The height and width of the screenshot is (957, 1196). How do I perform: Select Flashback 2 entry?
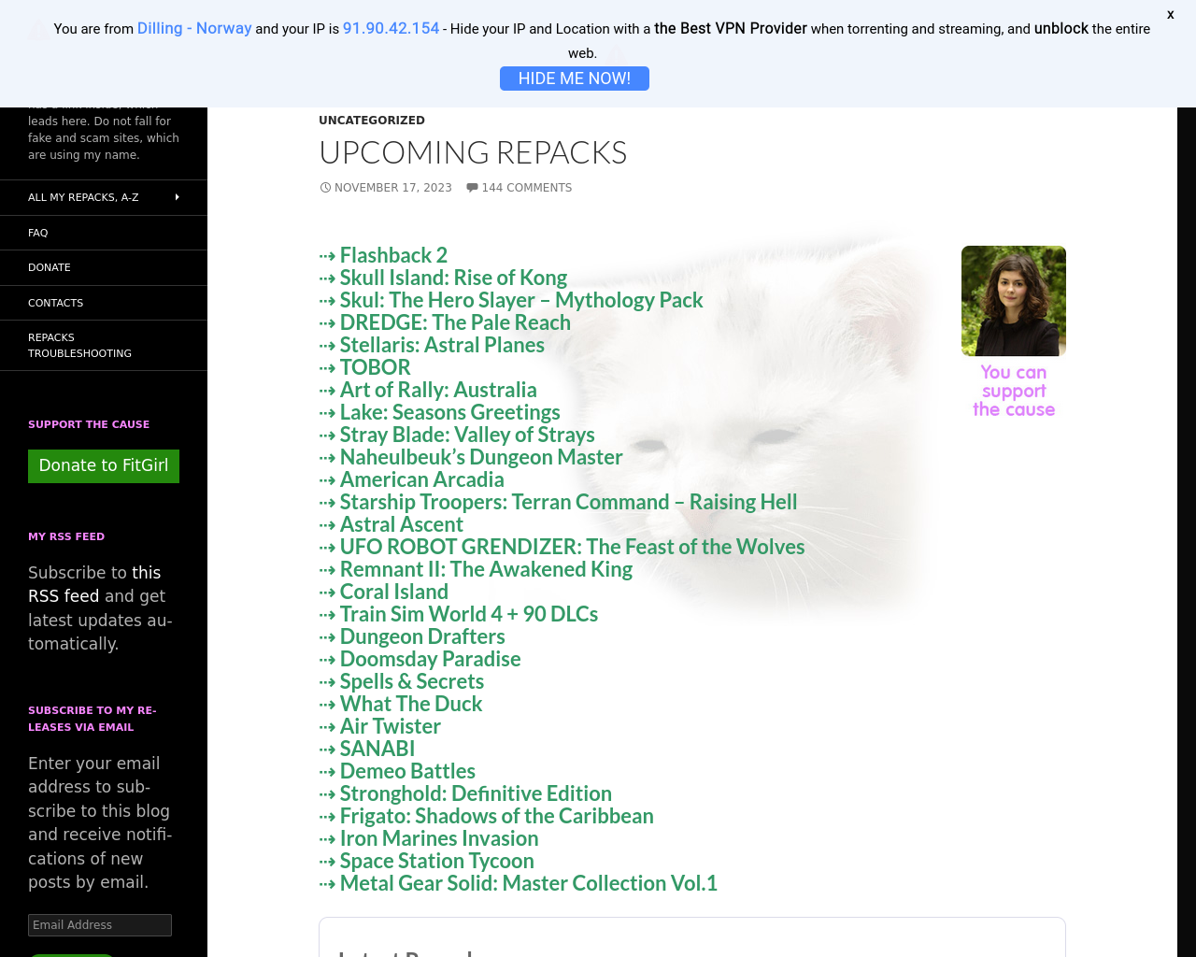point(393,255)
